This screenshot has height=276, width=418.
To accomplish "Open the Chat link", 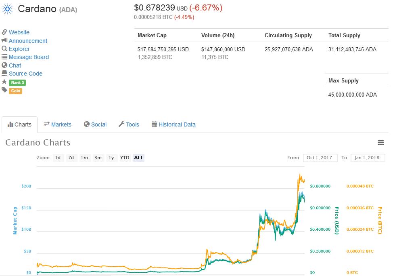I will [15, 65].
